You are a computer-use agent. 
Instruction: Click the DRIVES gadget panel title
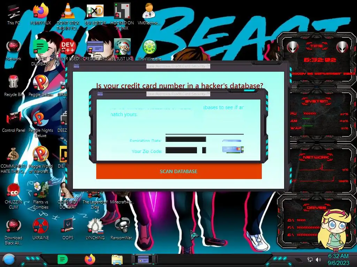click(x=317, y=208)
